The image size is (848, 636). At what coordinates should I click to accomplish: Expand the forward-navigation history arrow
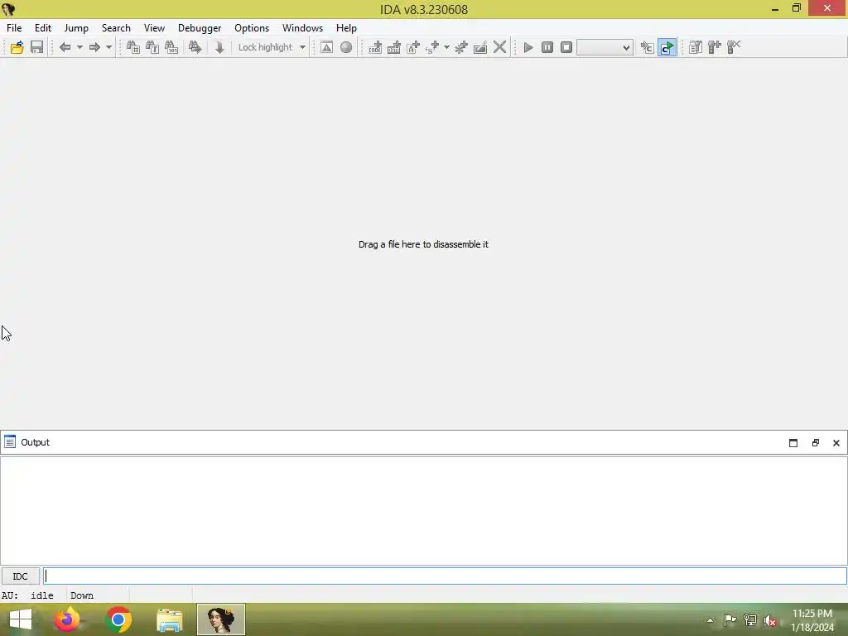pos(108,47)
